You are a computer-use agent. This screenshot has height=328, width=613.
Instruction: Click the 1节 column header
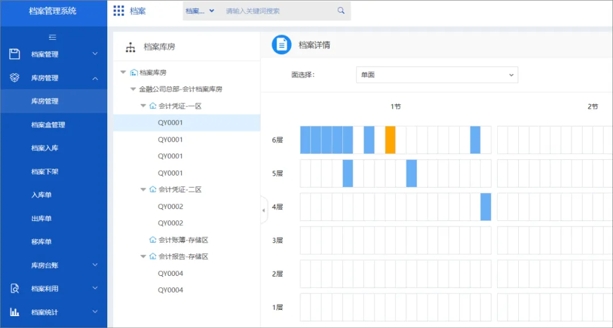(396, 107)
